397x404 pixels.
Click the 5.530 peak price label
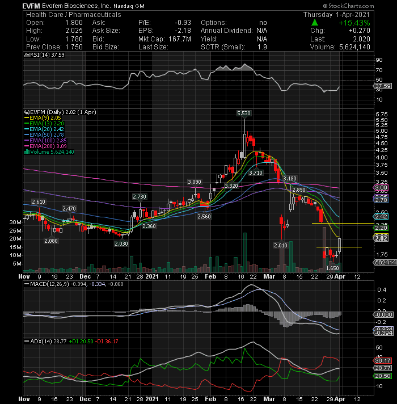click(244, 113)
